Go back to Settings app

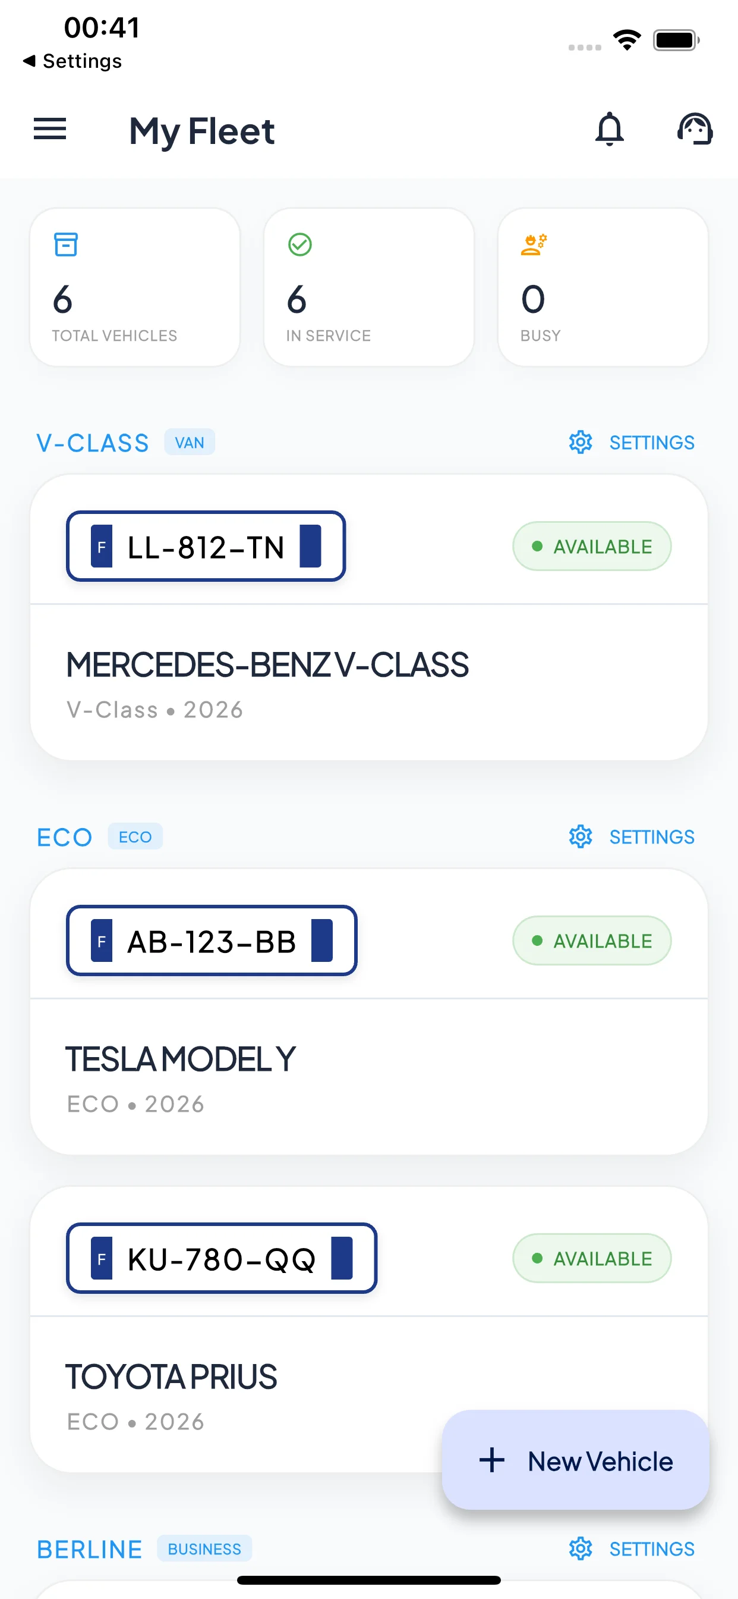73,61
